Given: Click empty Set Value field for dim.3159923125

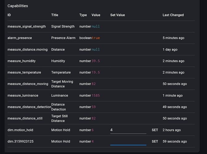Looking at the screenshot, I should pyautogui.click(x=128, y=141).
